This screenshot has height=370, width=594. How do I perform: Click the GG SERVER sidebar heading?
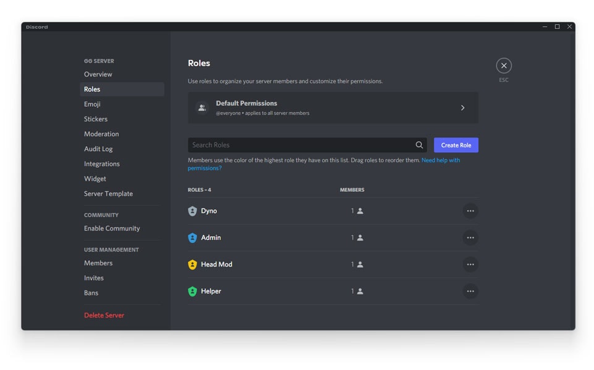tap(99, 61)
